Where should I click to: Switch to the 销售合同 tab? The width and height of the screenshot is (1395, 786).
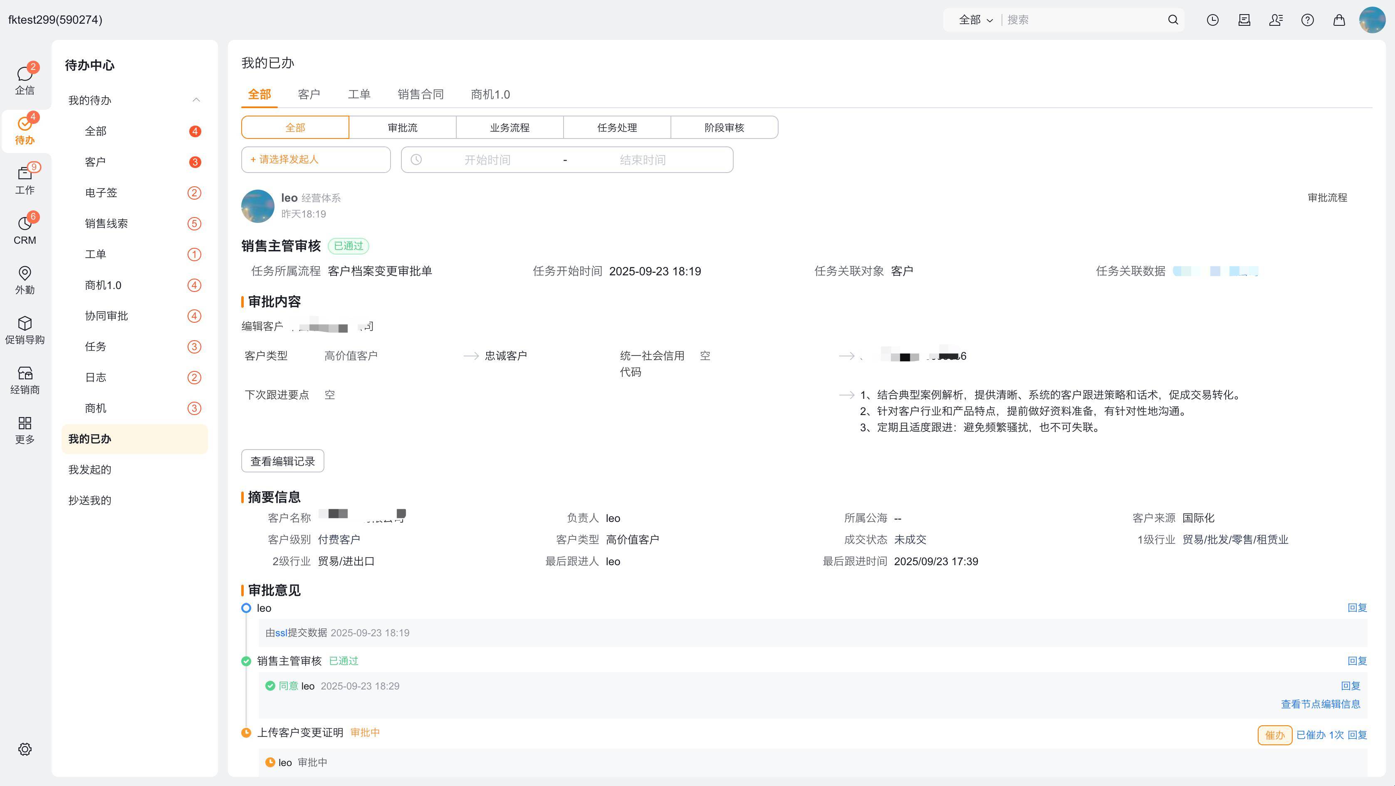[420, 95]
